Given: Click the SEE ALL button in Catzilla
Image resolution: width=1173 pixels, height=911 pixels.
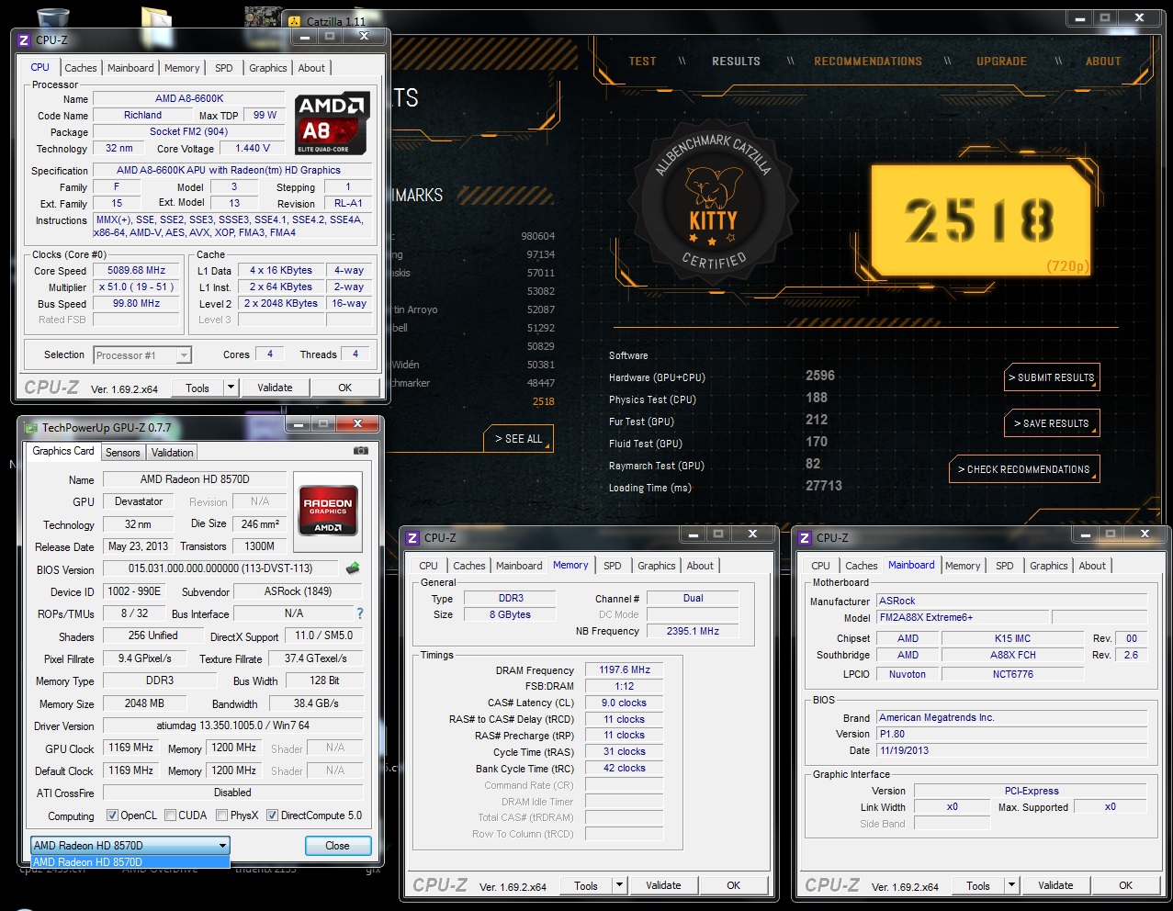Looking at the screenshot, I should pos(519,439).
